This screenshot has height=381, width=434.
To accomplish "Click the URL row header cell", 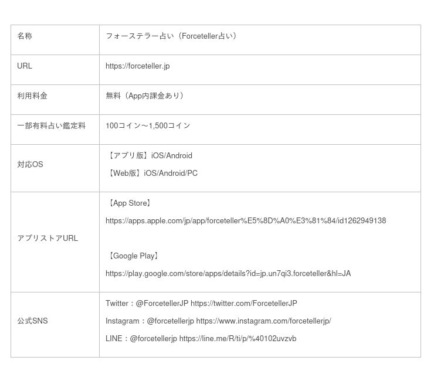I will click(25, 66).
